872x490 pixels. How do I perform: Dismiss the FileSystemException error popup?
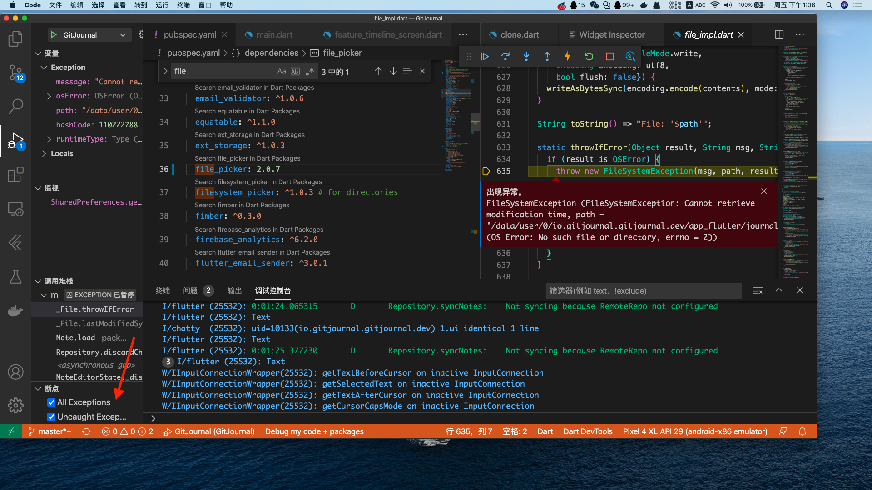coord(764,191)
